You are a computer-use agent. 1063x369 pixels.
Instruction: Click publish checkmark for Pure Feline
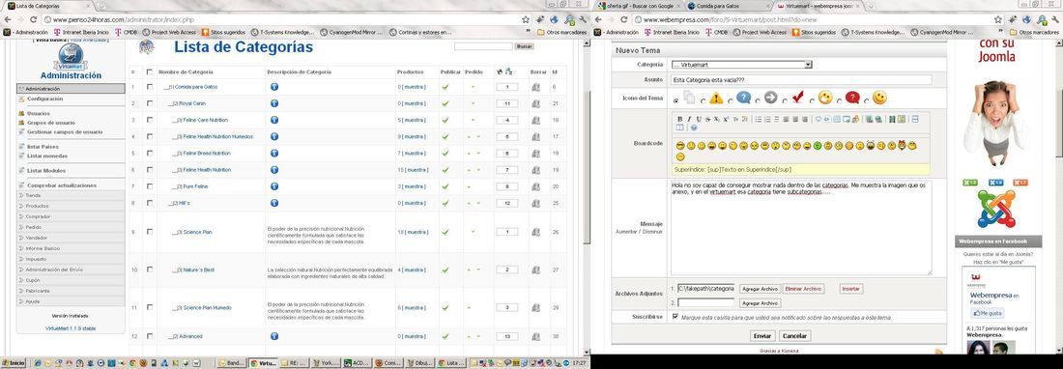445,186
